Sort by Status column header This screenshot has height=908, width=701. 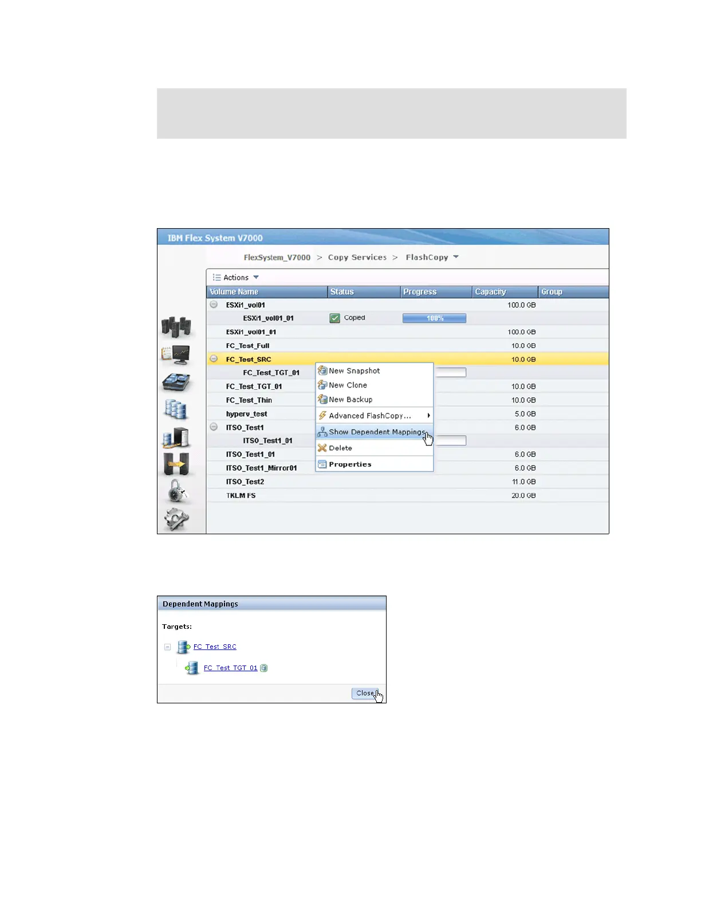(x=364, y=292)
